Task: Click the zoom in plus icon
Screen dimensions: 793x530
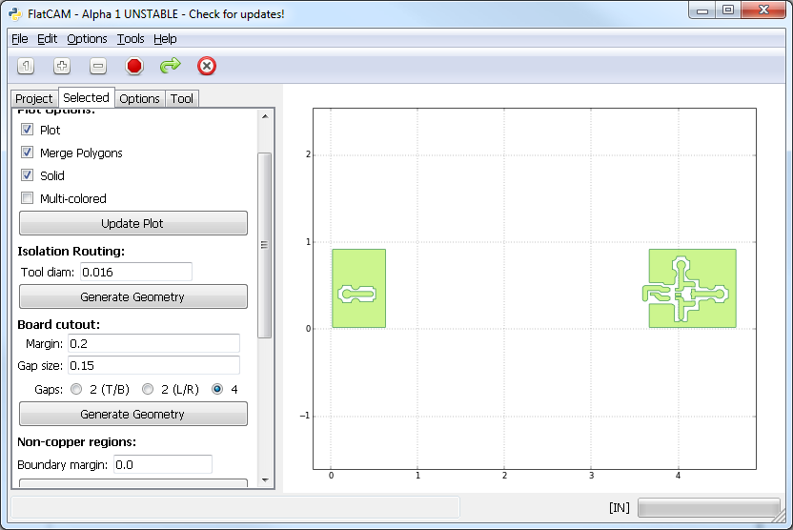Action: (x=62, y=66)
